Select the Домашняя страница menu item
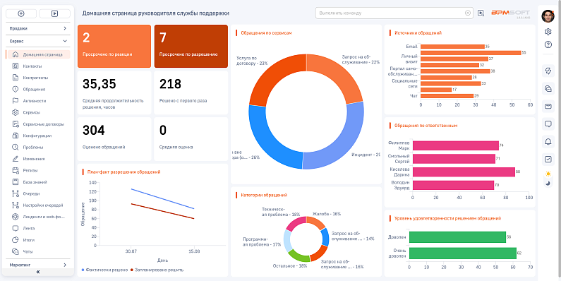 (38, 55)
